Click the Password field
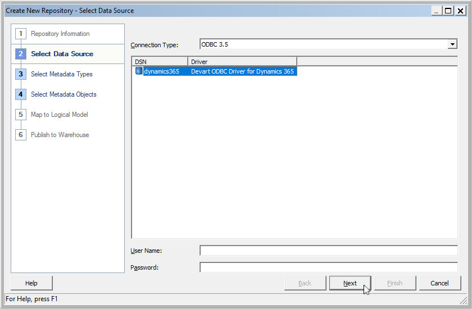 pos(329,267)
